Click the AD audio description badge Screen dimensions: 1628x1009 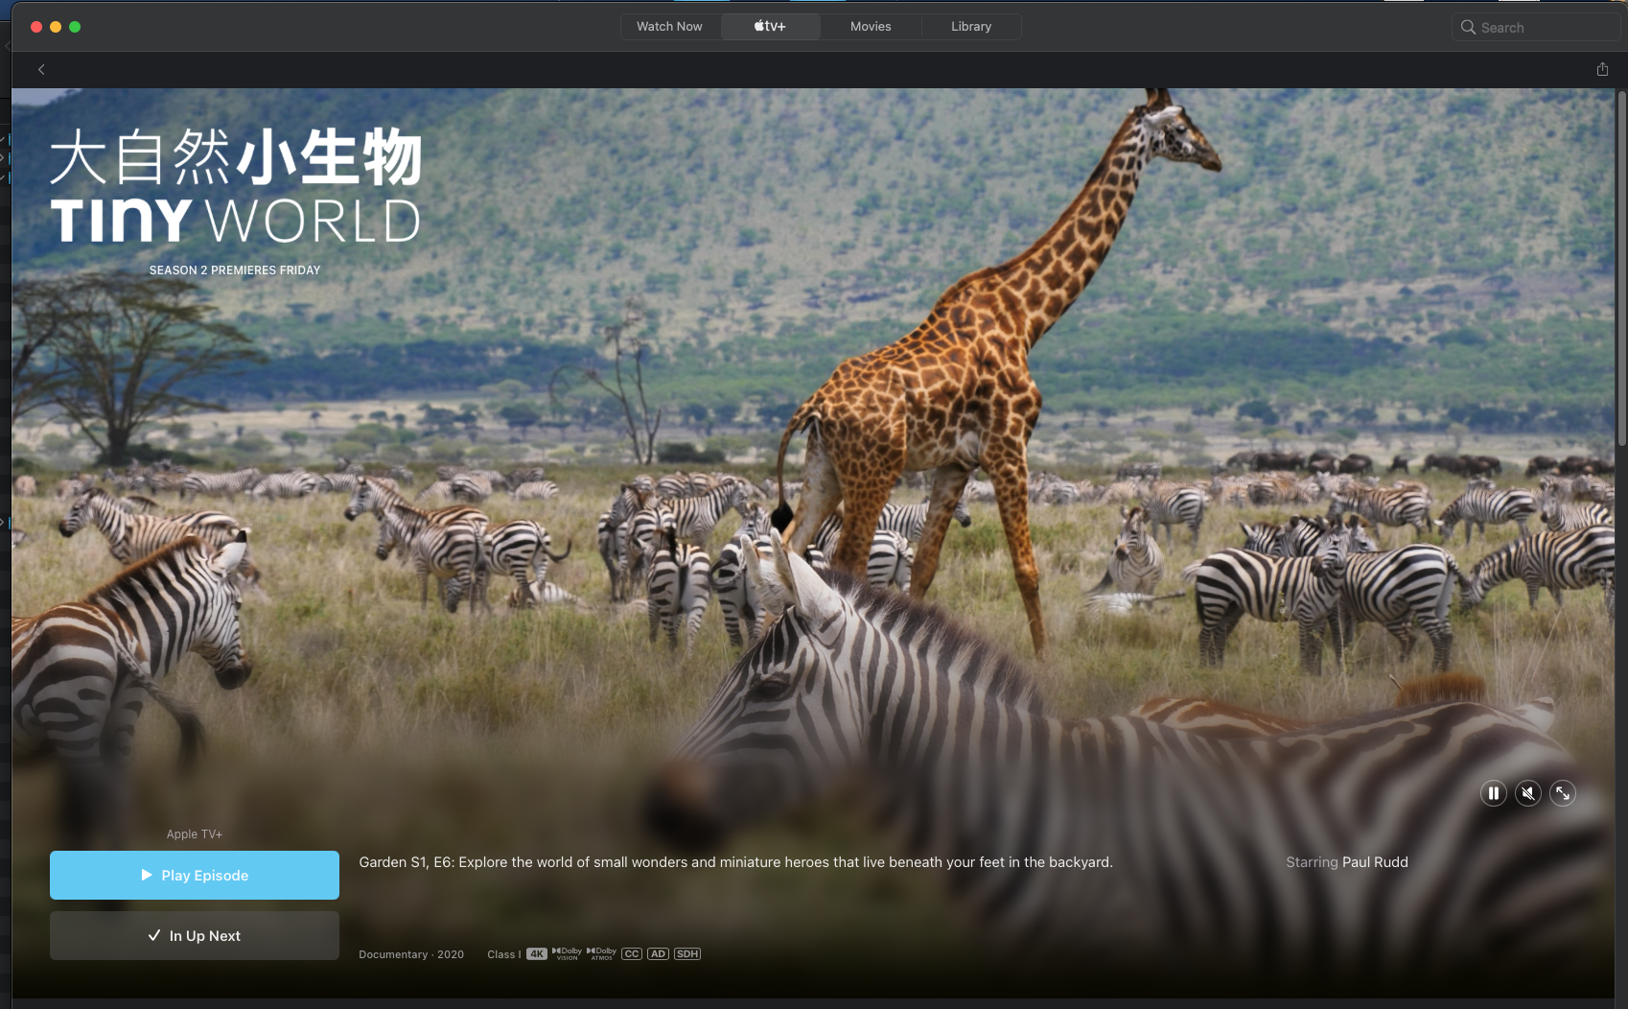[x=658, y=954]
